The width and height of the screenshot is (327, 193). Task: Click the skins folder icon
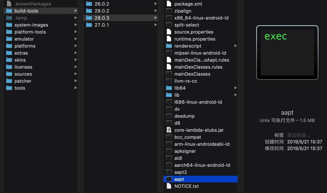9,60
